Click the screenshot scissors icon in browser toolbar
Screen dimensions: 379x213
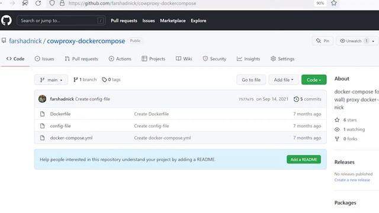point(25,4)
